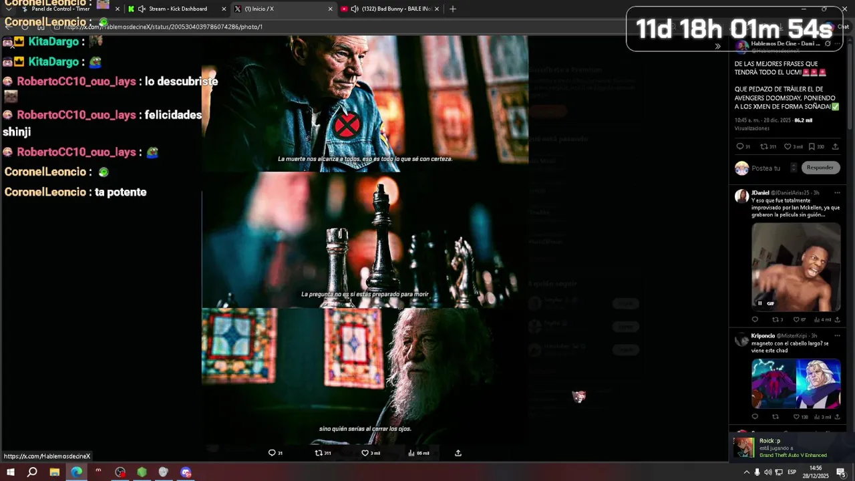The width and height of the screenshot is (855, 481).
Task: Click the Responder button
Action: click(820, 168)
